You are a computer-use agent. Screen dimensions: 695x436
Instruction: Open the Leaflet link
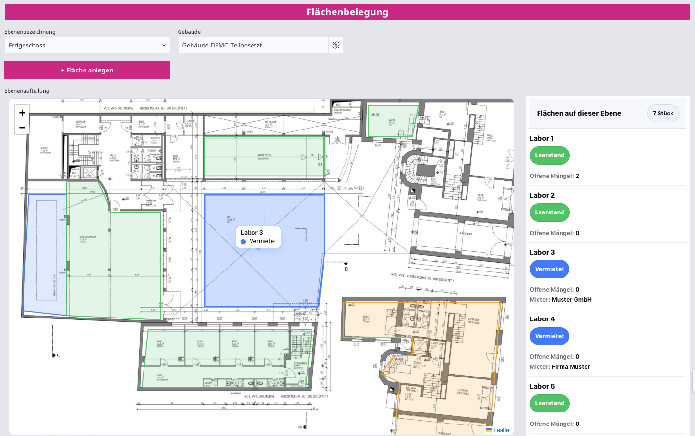coord(502,430)
